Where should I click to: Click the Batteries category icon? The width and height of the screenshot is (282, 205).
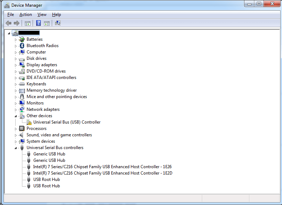tap(22, 39)
